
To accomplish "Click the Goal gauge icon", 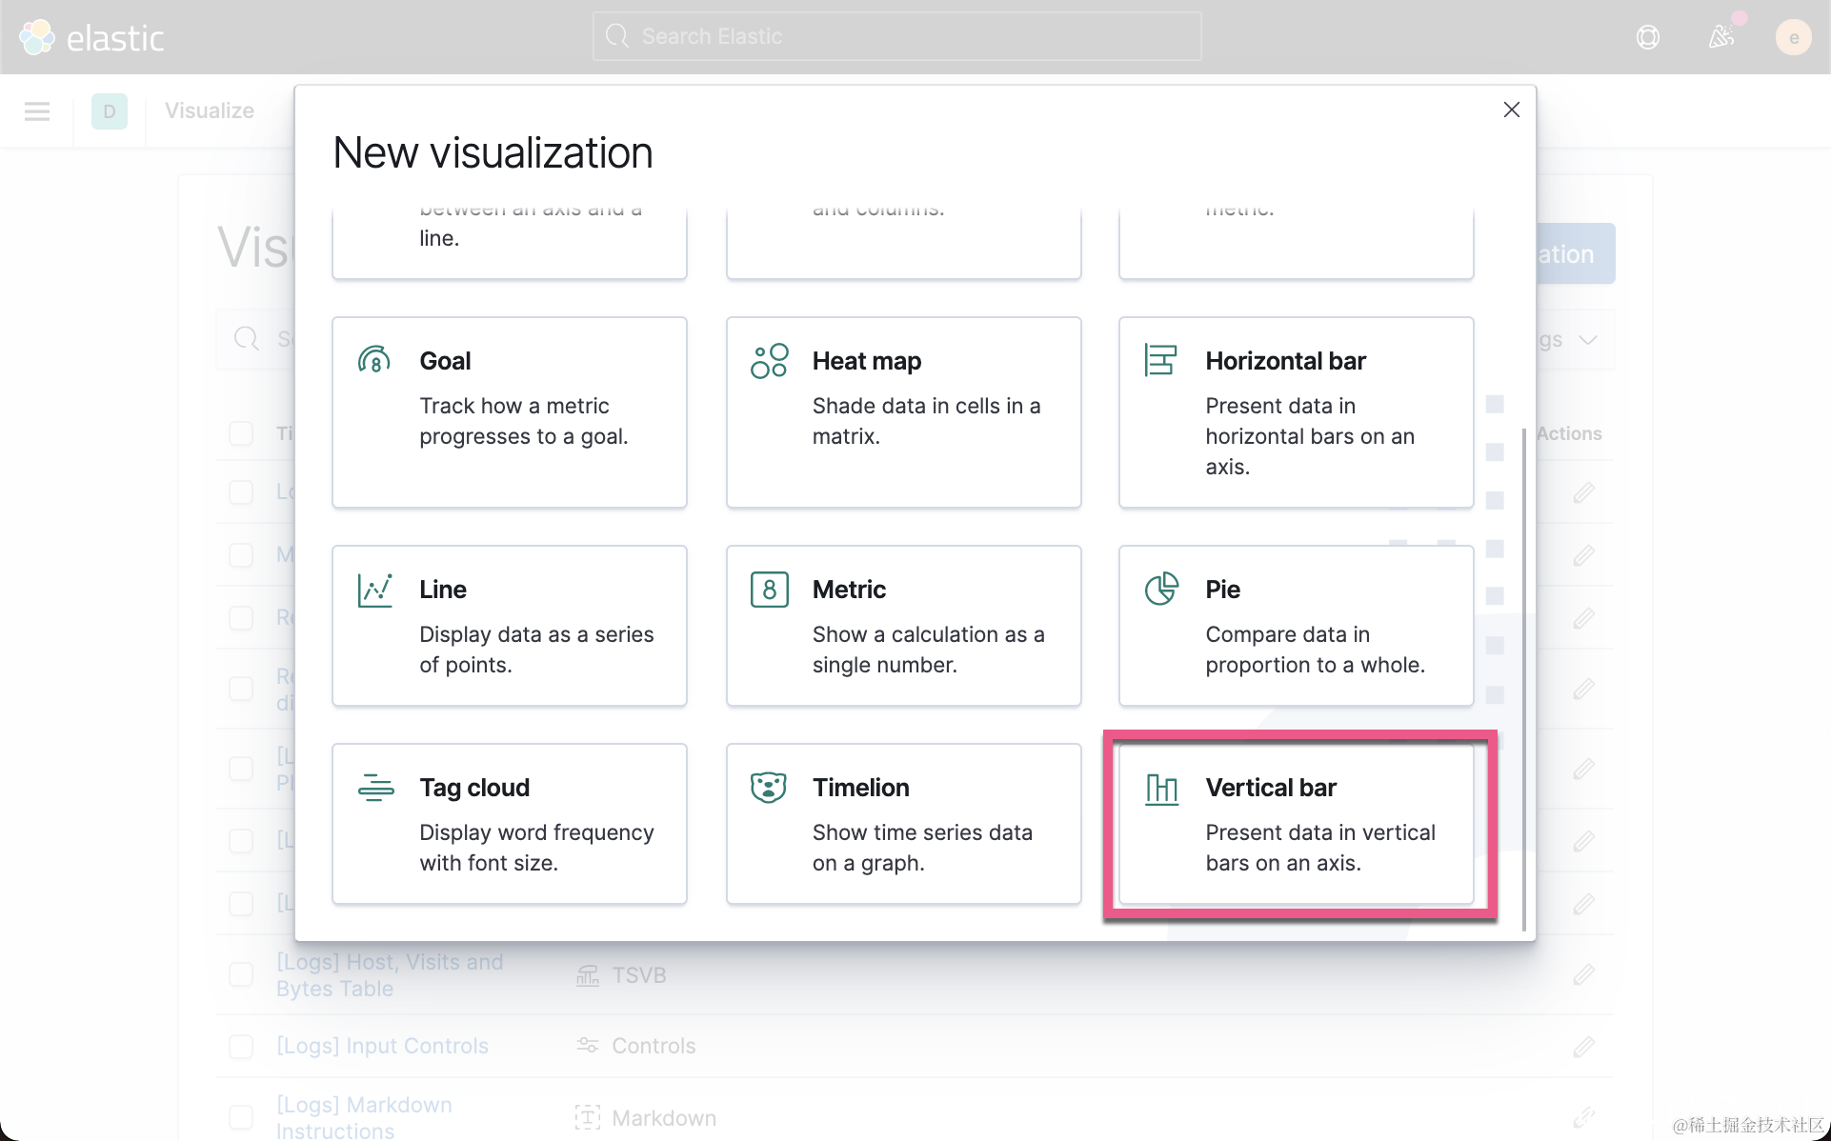I will click(x=374, y=360).
